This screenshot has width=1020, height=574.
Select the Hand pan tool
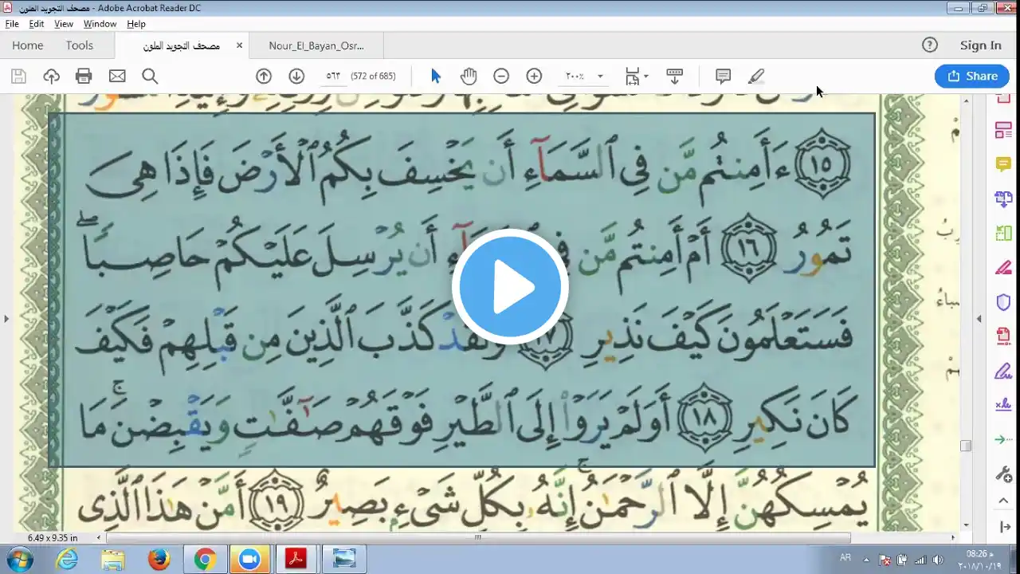pos(469,77)
